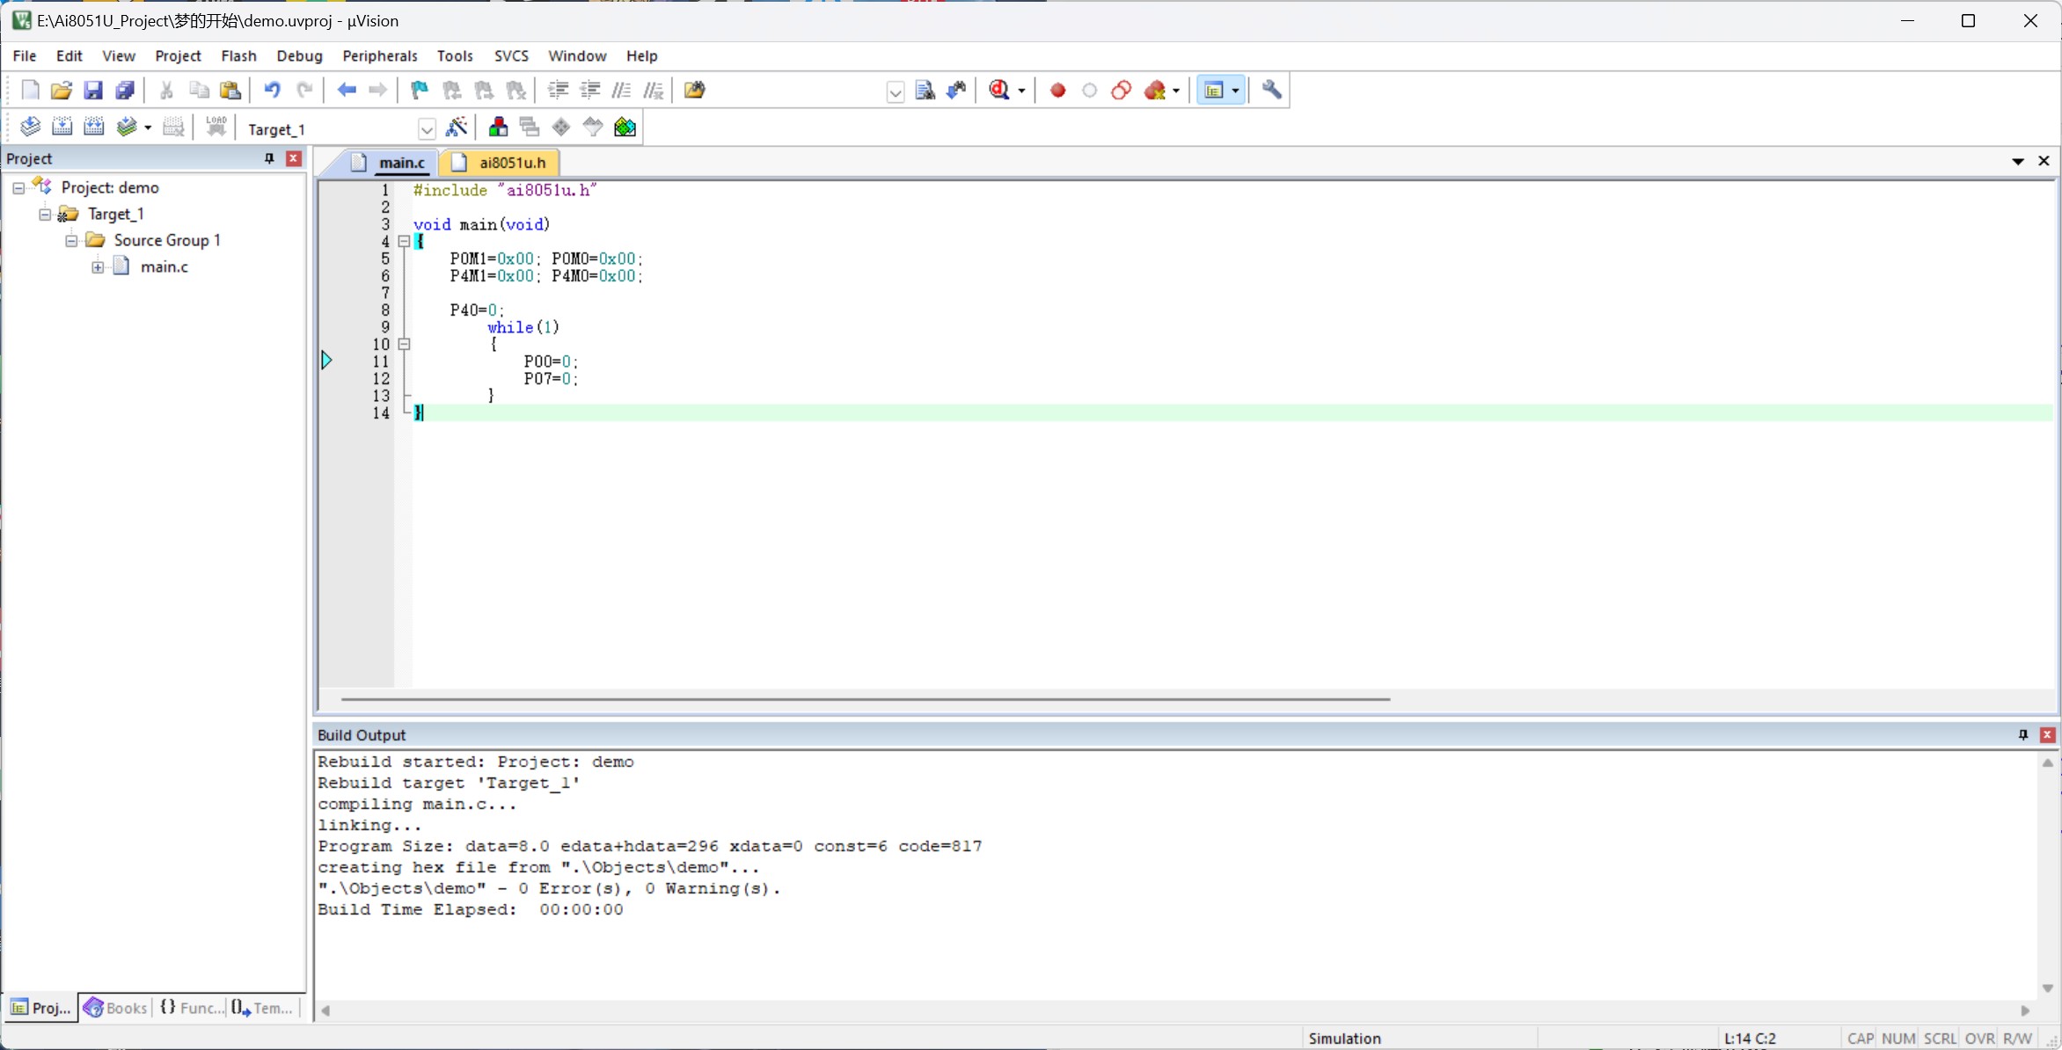Click the editor horizontal scrollbar

(x=866, y=699)
